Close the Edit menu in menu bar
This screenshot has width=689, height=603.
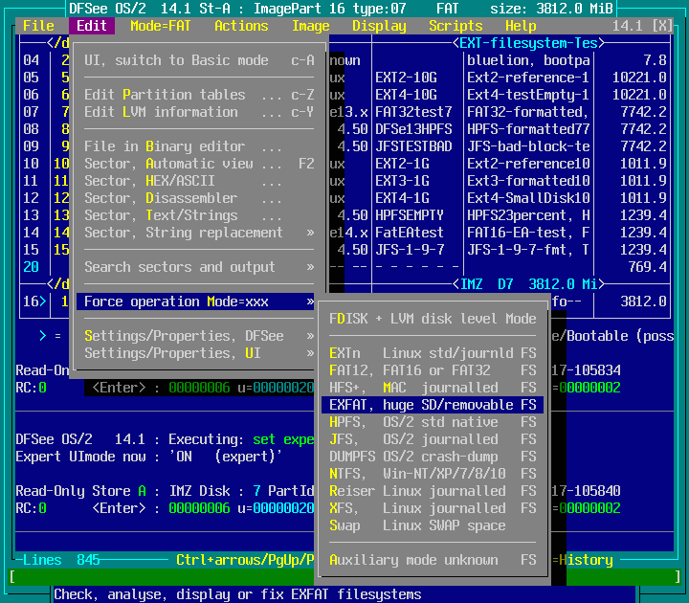pos(92,26)
